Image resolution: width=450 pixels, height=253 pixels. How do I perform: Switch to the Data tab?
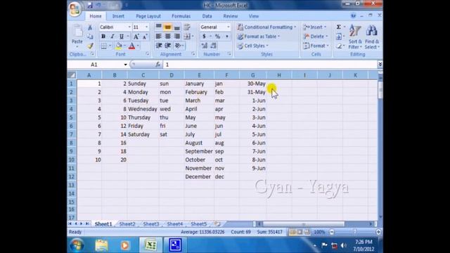(207, 16)
